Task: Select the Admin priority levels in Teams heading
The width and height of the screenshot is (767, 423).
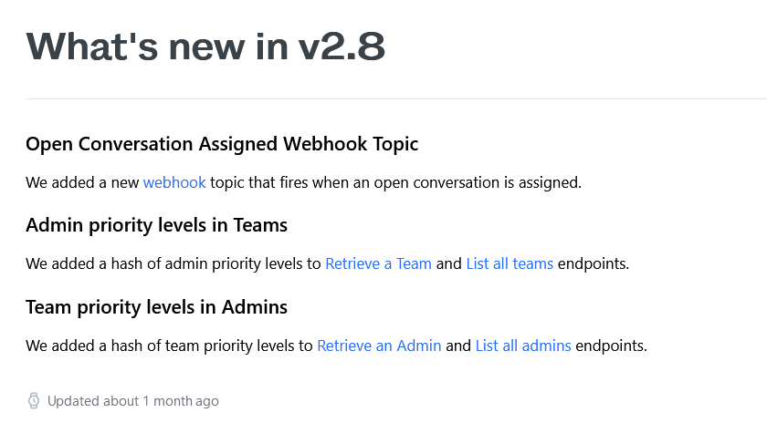Action: click(x=156, y=225)
